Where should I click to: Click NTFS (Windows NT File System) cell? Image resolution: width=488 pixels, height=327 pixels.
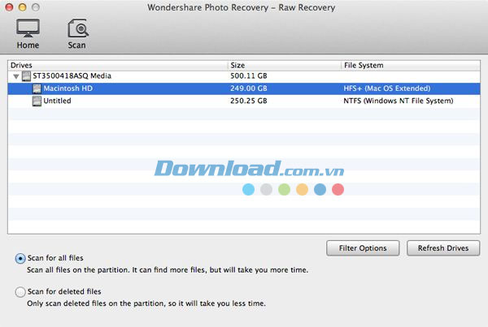pyautogui.click(x=399, y=101)
